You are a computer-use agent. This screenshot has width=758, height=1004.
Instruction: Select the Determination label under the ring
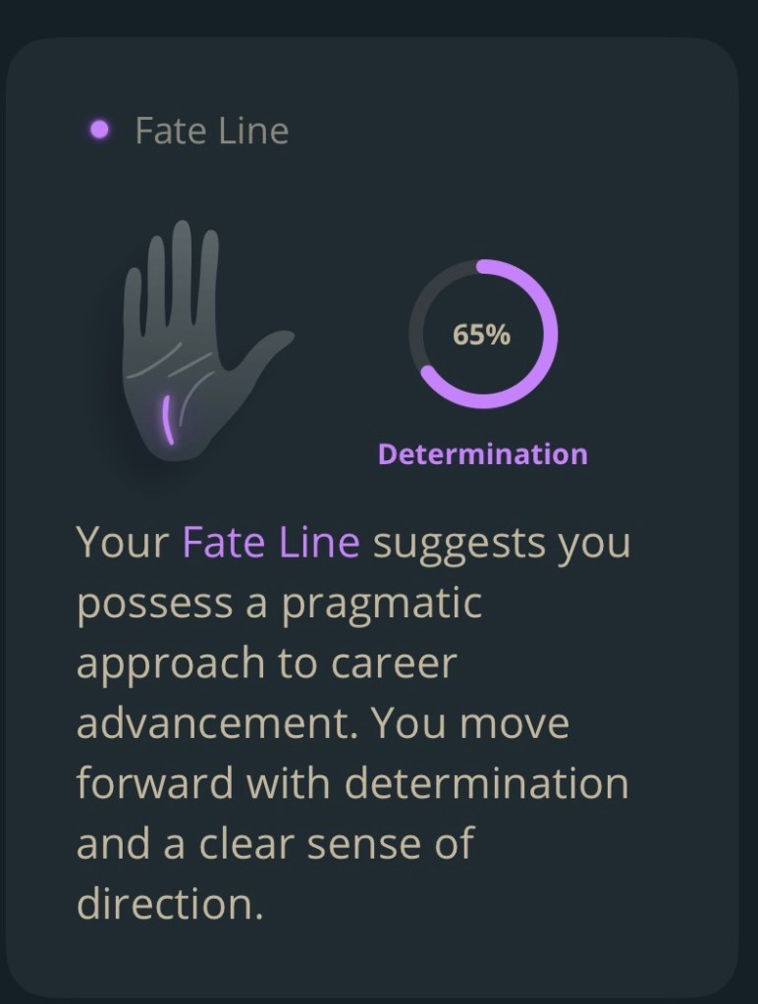coord(482,454)
